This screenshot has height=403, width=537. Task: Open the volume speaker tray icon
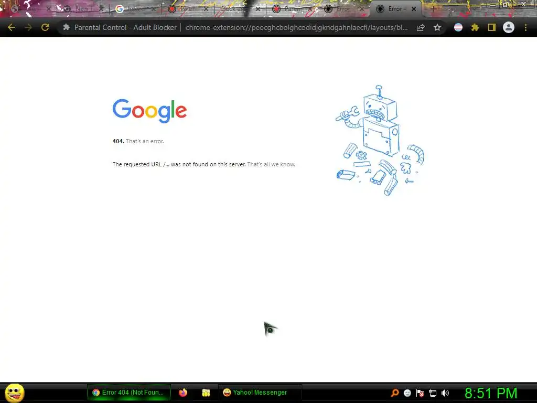click(x=445, y=393)
